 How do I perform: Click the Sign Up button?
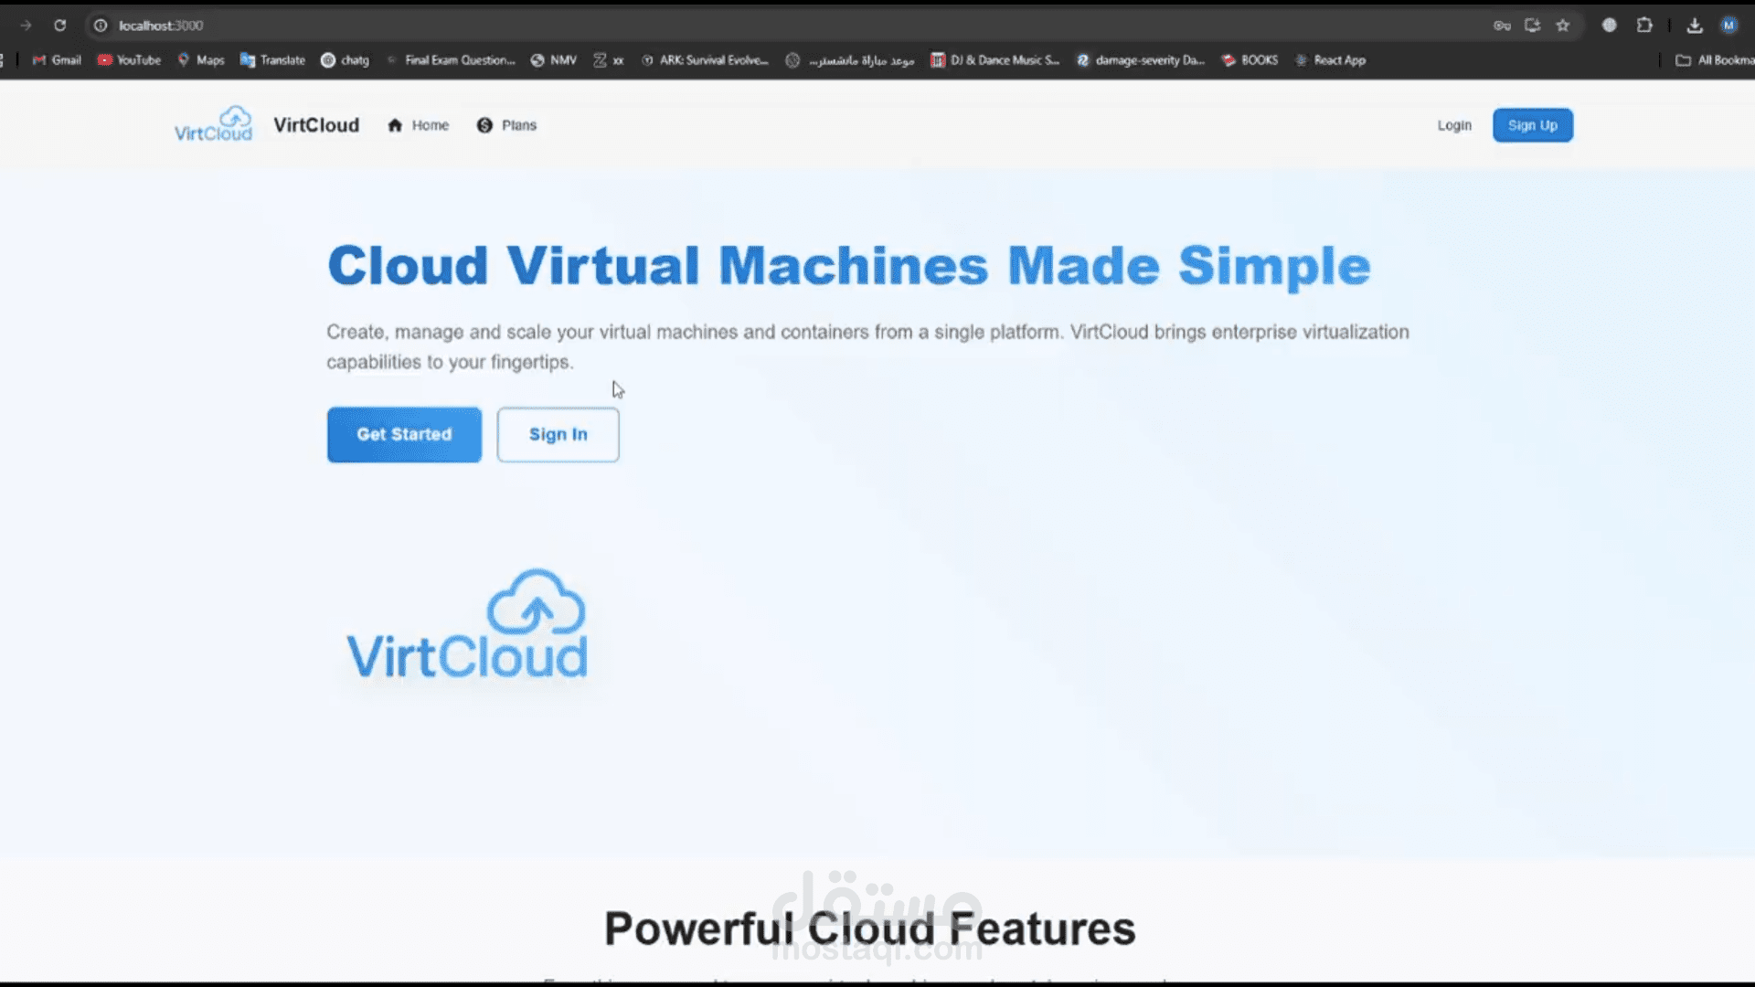[x=1533, y=125]
